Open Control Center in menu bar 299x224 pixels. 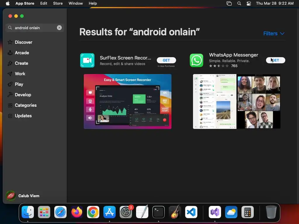pyautogui.click(x=249, y=3)
